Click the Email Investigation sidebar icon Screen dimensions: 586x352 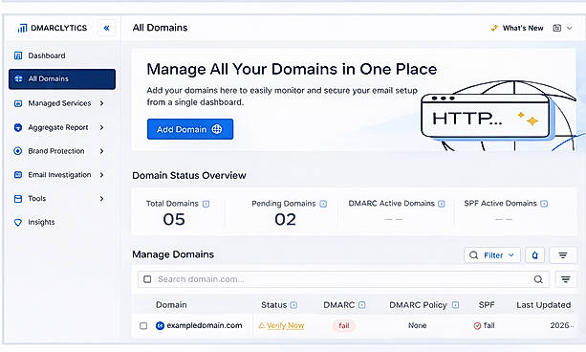[18, 175]
